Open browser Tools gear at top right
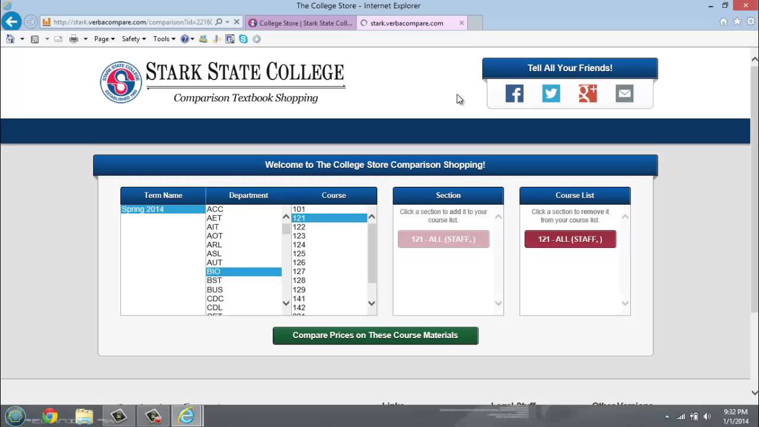 750,21
